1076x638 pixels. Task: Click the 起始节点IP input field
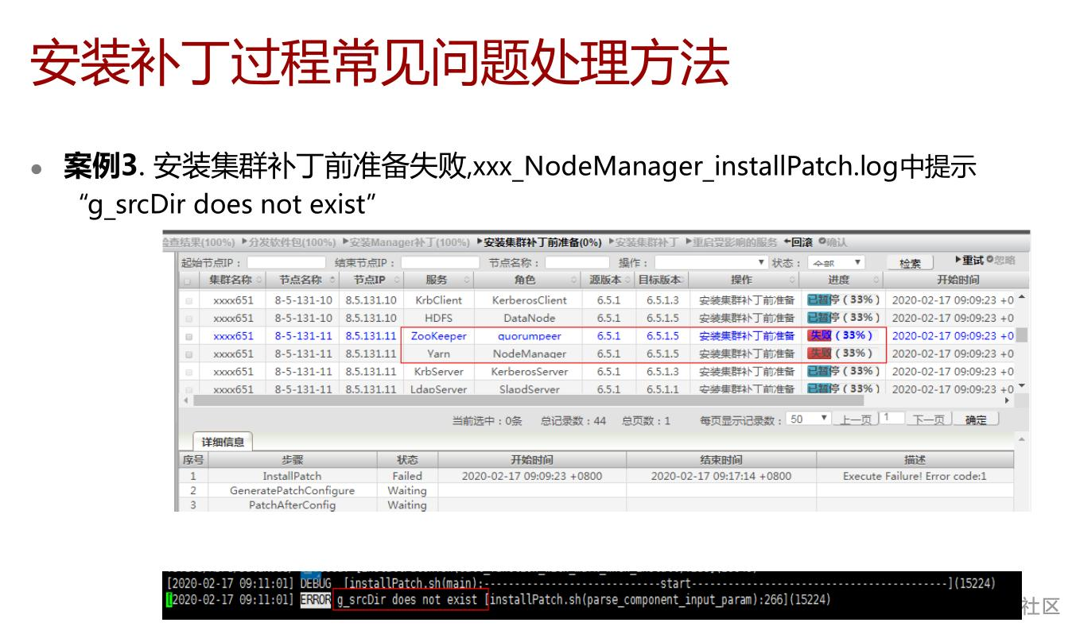[x=284, y=261]
